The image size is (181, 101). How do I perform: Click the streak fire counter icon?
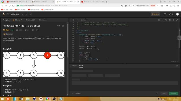tap(171, 14)
